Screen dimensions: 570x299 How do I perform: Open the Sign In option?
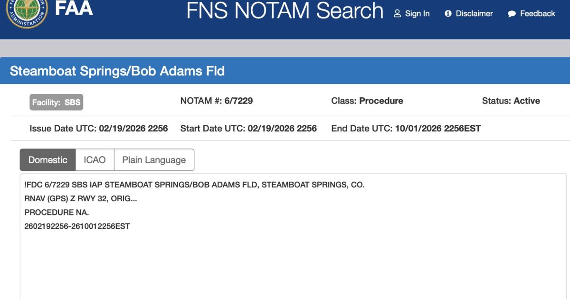tap(417, 14)
